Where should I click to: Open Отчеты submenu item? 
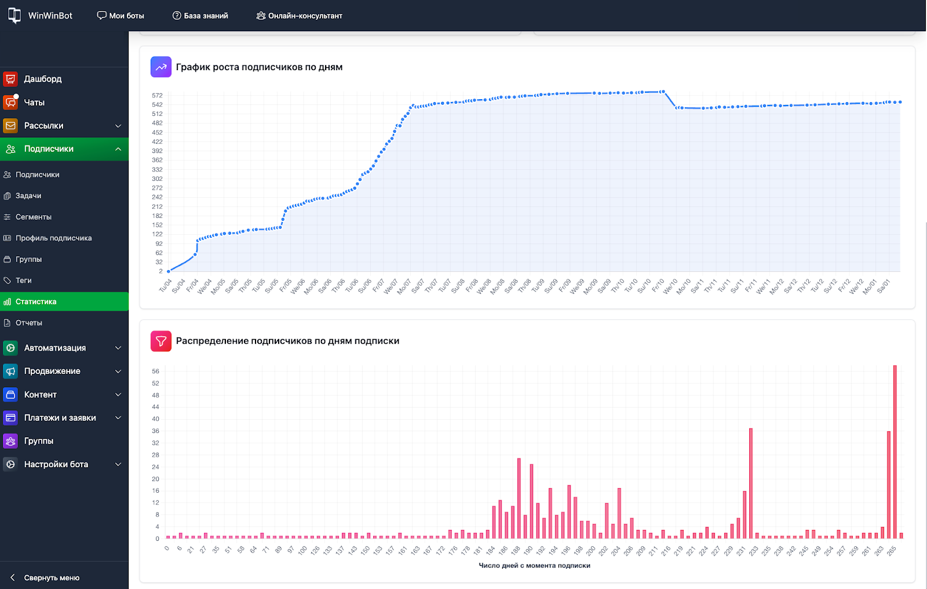point(29,323)
